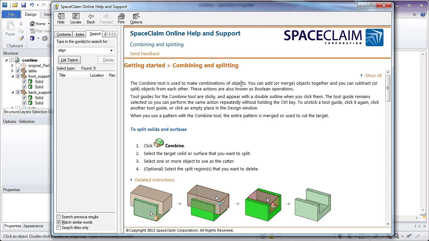Click the first splitting example thumbnail
Screen dimensions: 429x241
151,203
